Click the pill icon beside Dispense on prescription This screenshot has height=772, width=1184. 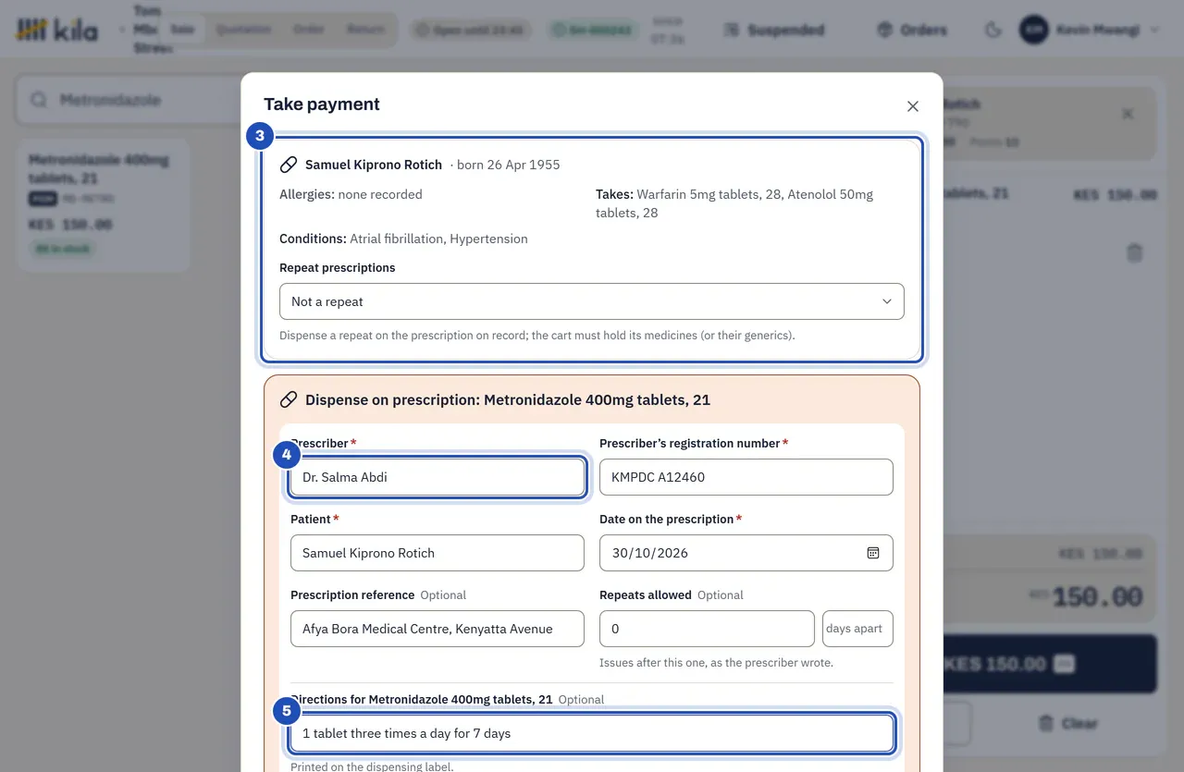pos(289,399)
